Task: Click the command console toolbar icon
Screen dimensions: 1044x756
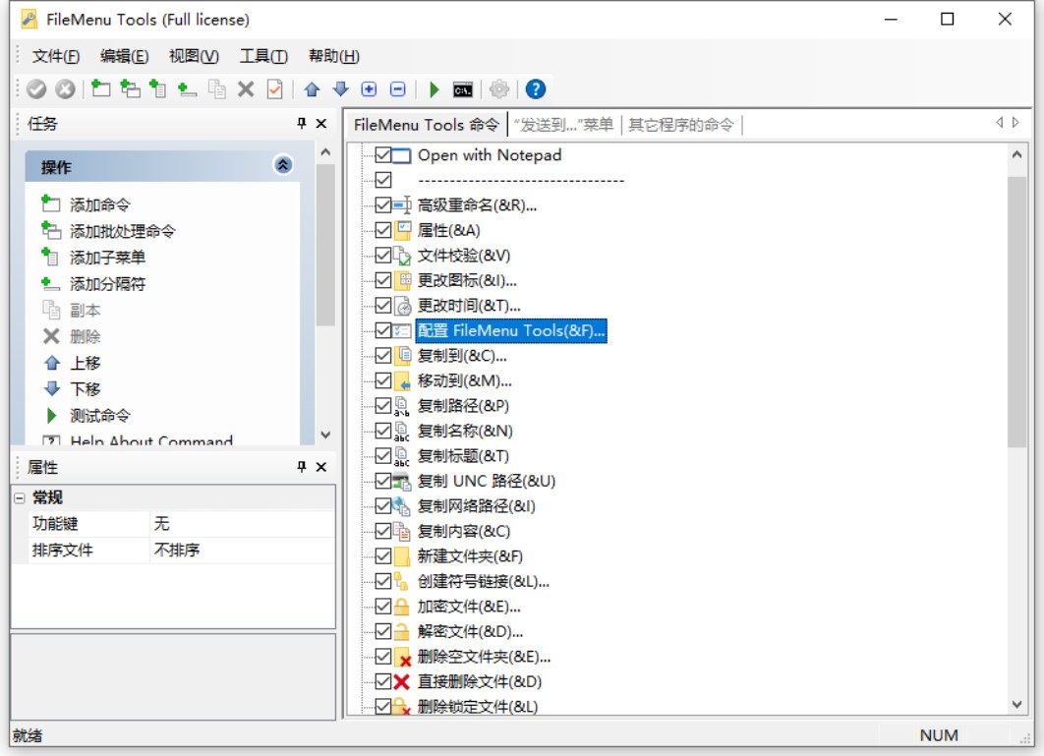Action: point(463,89)
